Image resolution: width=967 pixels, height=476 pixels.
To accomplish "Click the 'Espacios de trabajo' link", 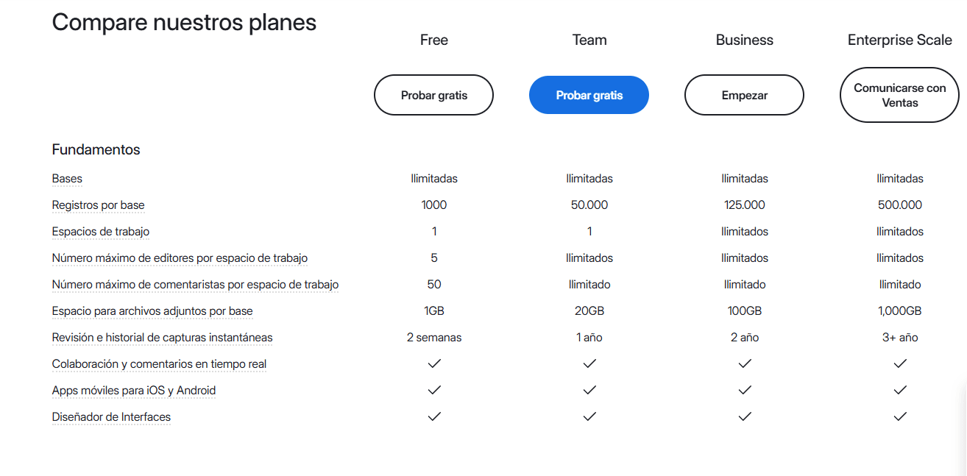I will [x=100, y=231].
